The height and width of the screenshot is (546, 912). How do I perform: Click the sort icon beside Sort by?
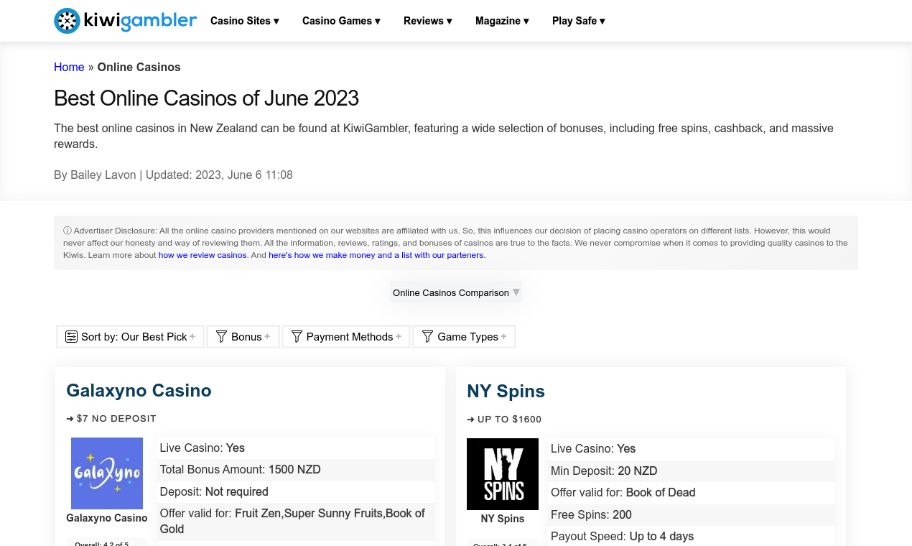[x=71, y=336]
